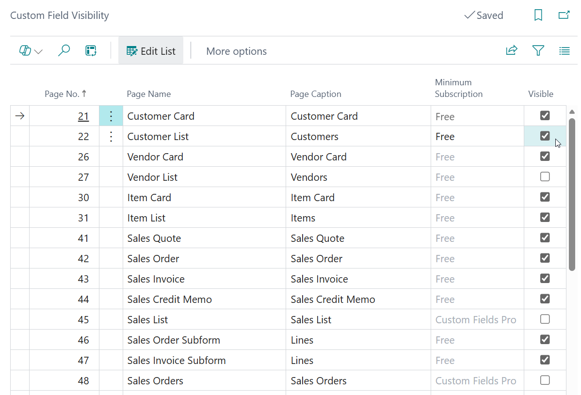Toggle the filter pane funnel icon
This screenshot has height=395, width=581.
point(538,50)
